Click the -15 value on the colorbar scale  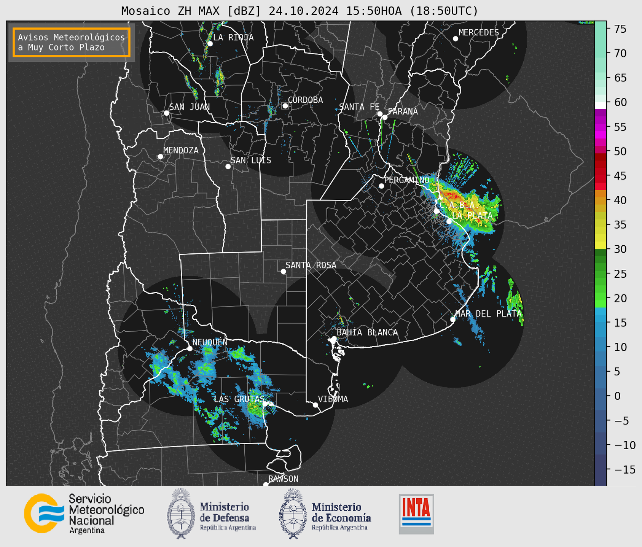(x=625, y=469)
